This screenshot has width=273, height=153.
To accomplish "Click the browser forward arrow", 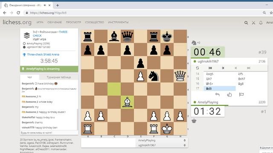I will pyautogui.click(x=12, y=13).
